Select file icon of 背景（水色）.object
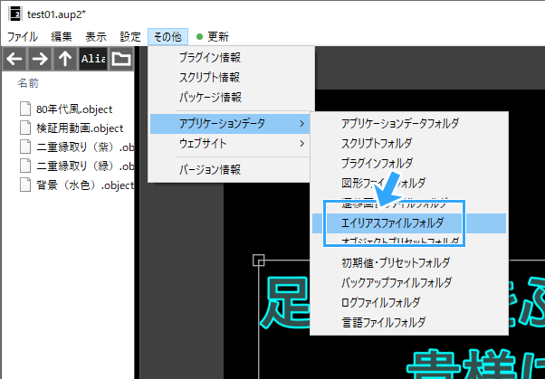The image size is (545, 379). 25,185
